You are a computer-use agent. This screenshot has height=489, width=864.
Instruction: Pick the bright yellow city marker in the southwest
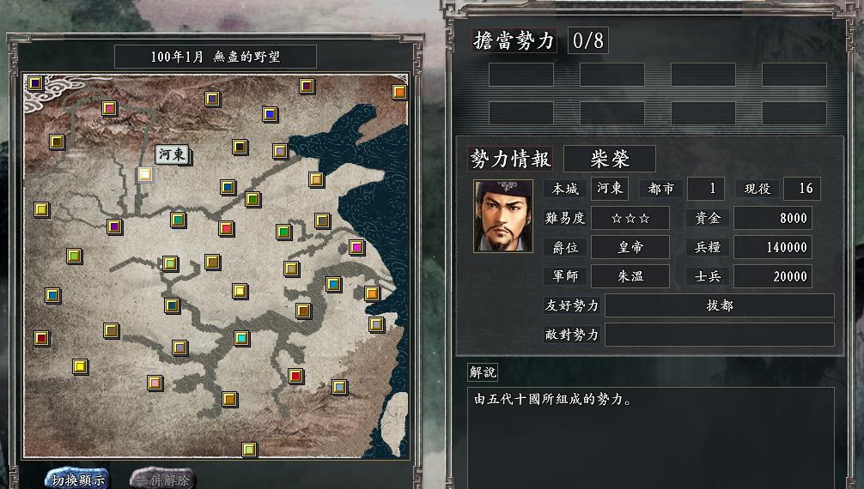coord(81,366)
